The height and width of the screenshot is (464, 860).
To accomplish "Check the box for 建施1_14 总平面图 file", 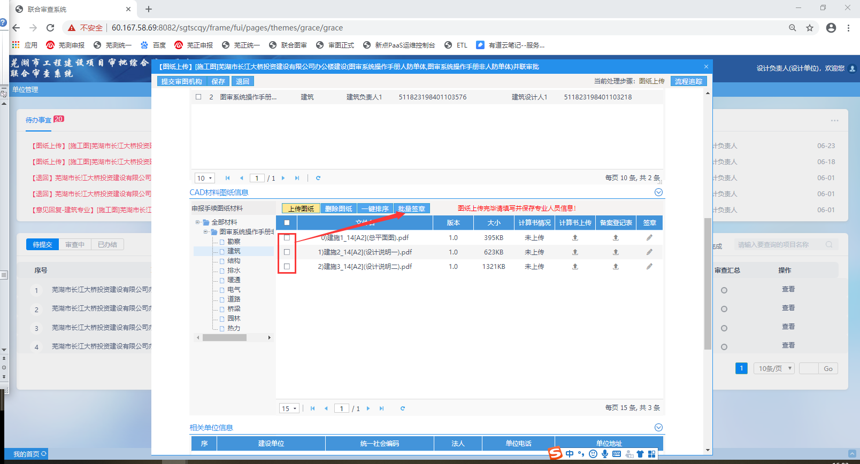I will pos(287,238).
